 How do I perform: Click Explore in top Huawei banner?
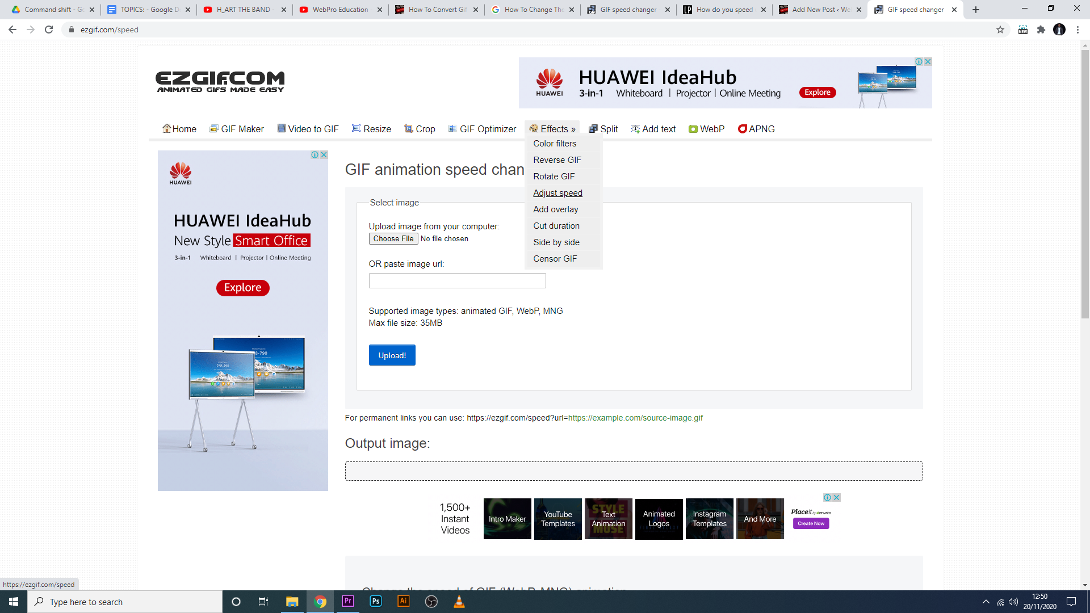coord(817,93)
